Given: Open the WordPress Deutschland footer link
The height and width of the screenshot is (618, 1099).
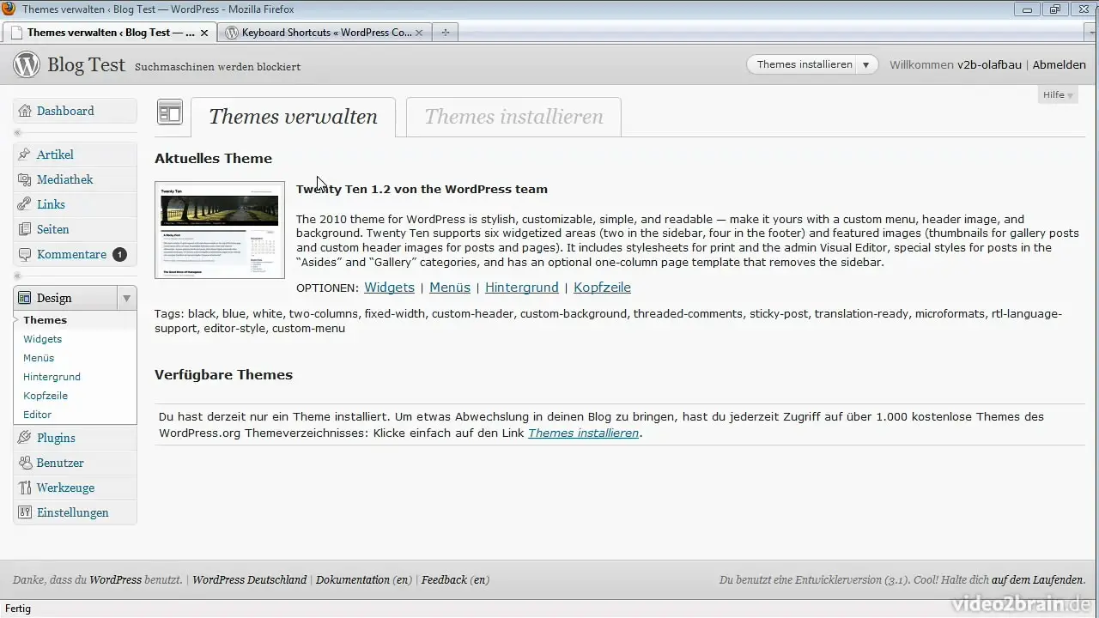Looking at the screenshot, I should (249, 580).
